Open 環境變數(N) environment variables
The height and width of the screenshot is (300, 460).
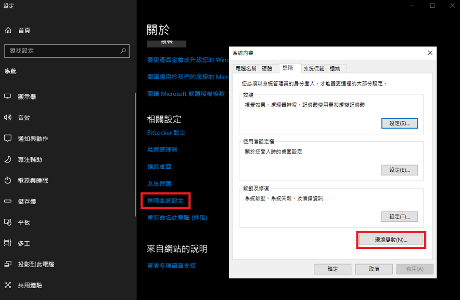(391, 240)
